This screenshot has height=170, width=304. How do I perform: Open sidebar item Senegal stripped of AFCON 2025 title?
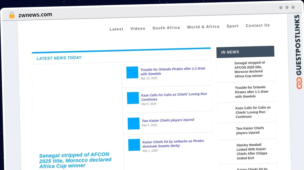point(250,69)
